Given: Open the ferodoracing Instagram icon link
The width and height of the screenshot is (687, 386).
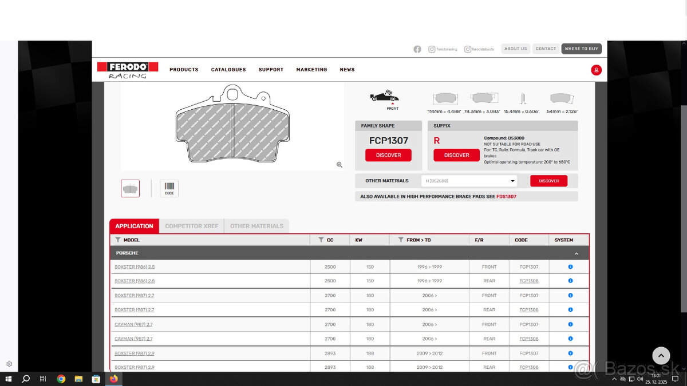Looking at the screenshot, I should tap(432, 49).
